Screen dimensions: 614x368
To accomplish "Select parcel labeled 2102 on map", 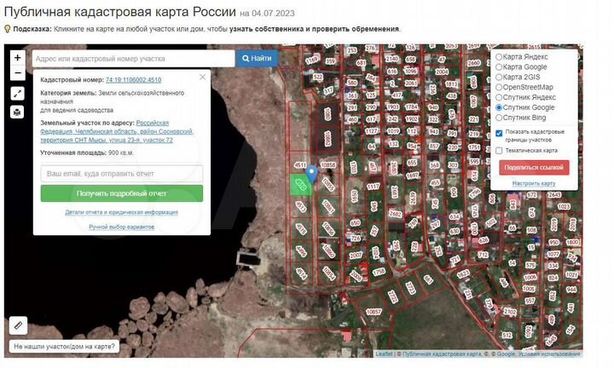I will tap(509, 312).
